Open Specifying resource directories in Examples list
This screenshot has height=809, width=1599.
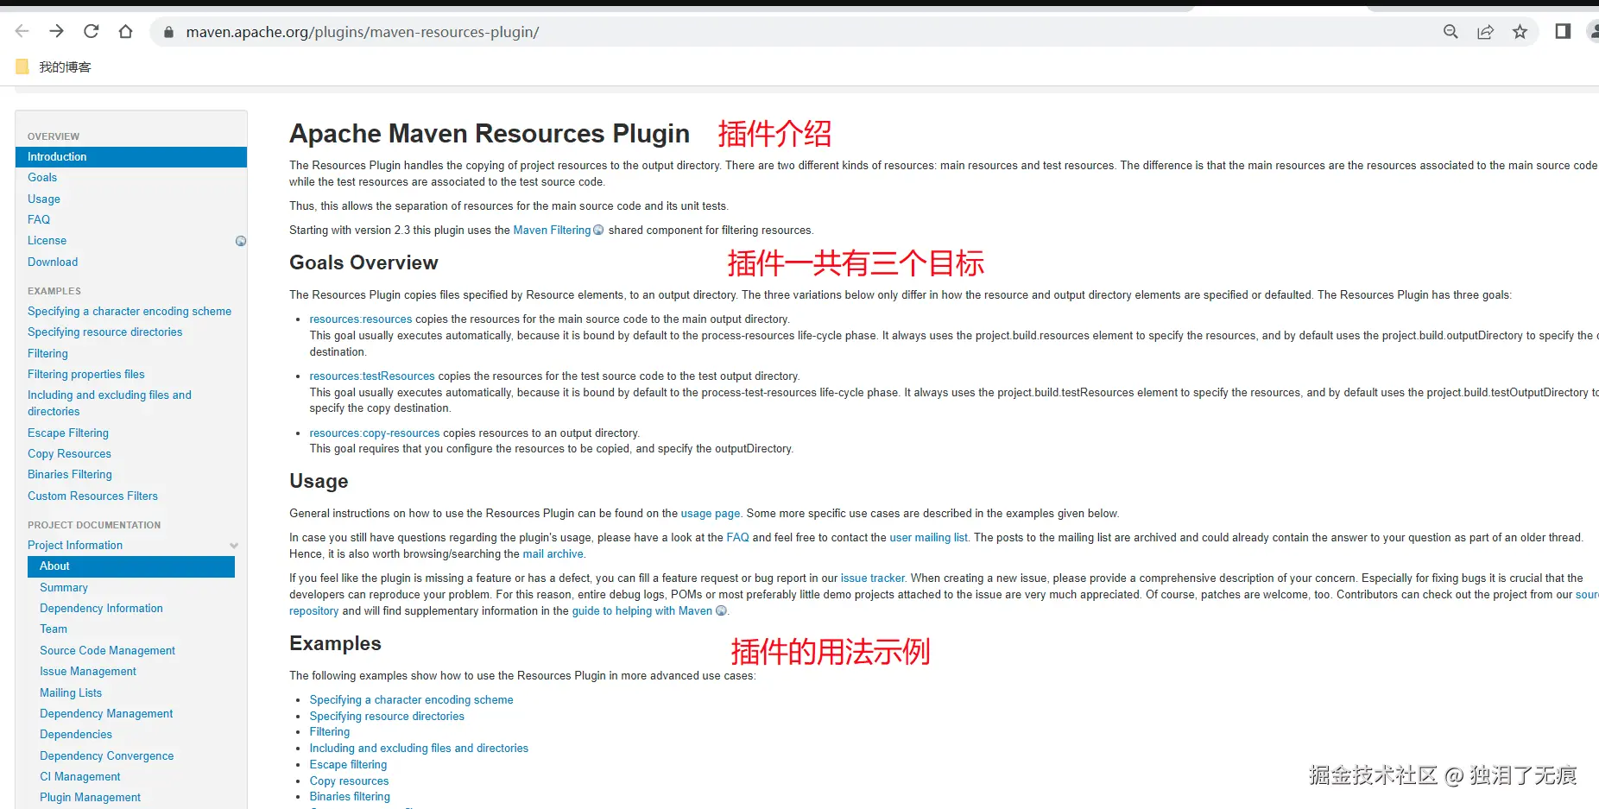(x=387, y=717)
